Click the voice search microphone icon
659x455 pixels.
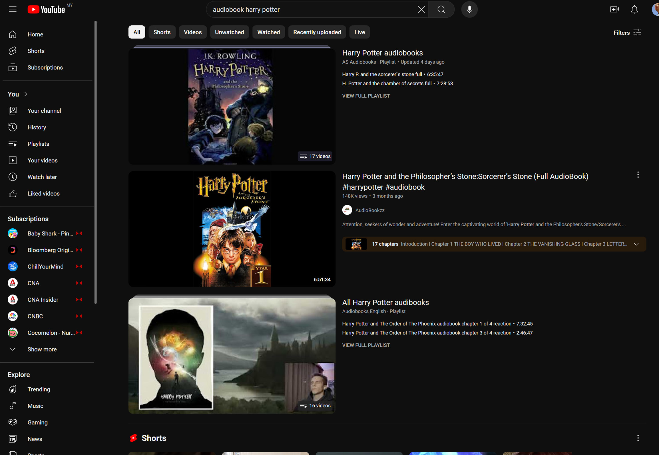pos(469,9)
